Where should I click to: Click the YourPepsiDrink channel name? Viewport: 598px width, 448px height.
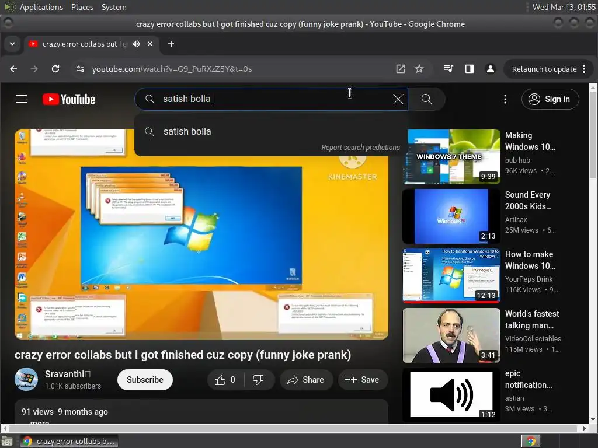529,279
